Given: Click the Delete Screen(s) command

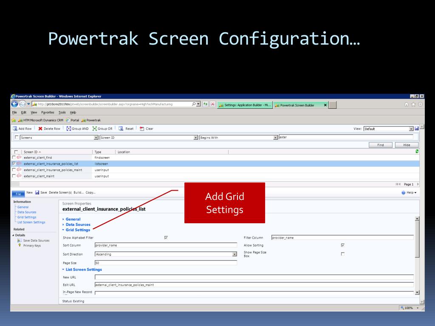Looking at the screenshot, I should (x=60, y=192).
